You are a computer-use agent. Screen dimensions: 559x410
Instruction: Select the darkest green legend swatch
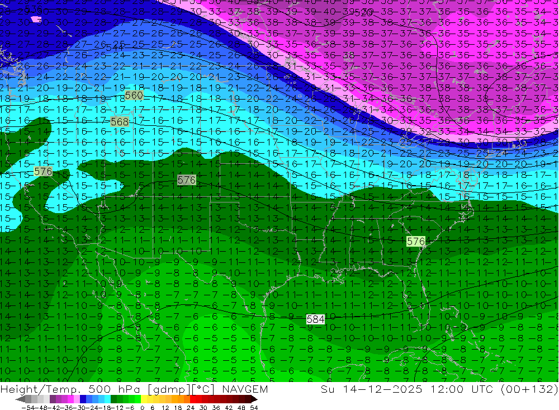[113, 399]
